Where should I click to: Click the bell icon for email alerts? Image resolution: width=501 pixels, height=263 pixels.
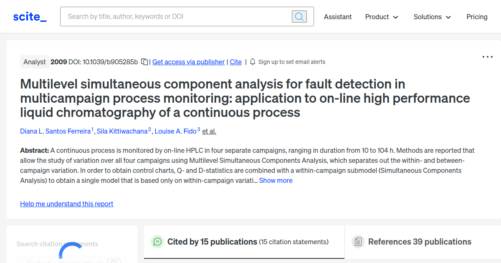click(252, 61)
